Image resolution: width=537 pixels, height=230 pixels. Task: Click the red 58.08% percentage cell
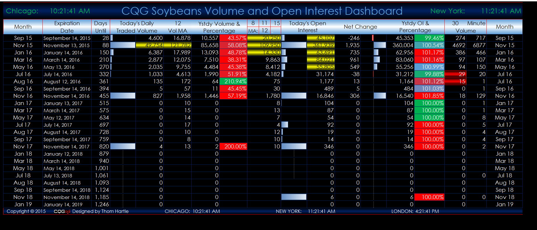(233, 45)
